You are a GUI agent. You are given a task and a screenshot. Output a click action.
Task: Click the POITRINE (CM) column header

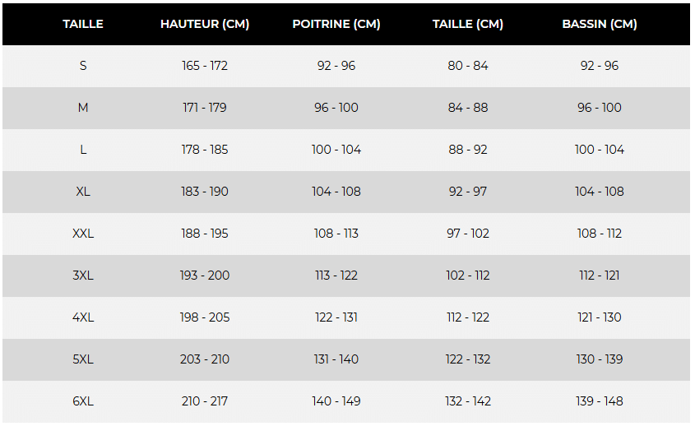pyautogui.click(x=336, y=24)
